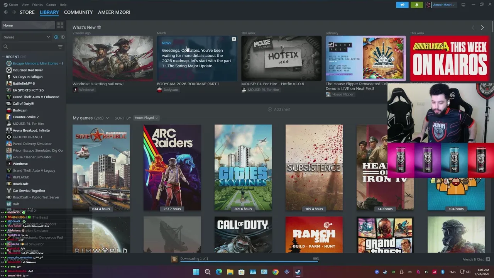
Task: Launch Microsoft Edge from taskbar
Action: coord(219,272)
